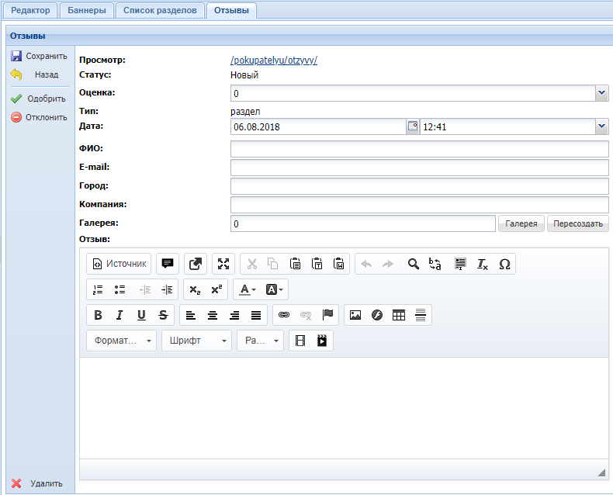This screenshot has width=613, height=495.
Task: Click the open-in-new-window editor icon
Action: [196, 264]
